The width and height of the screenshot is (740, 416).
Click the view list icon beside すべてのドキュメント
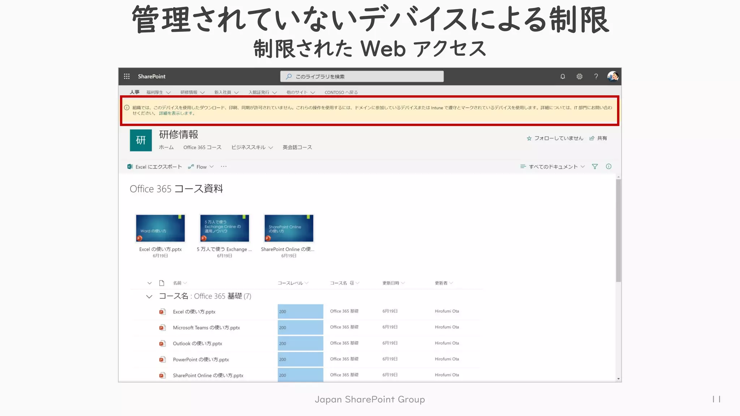[x=523, y=166]
